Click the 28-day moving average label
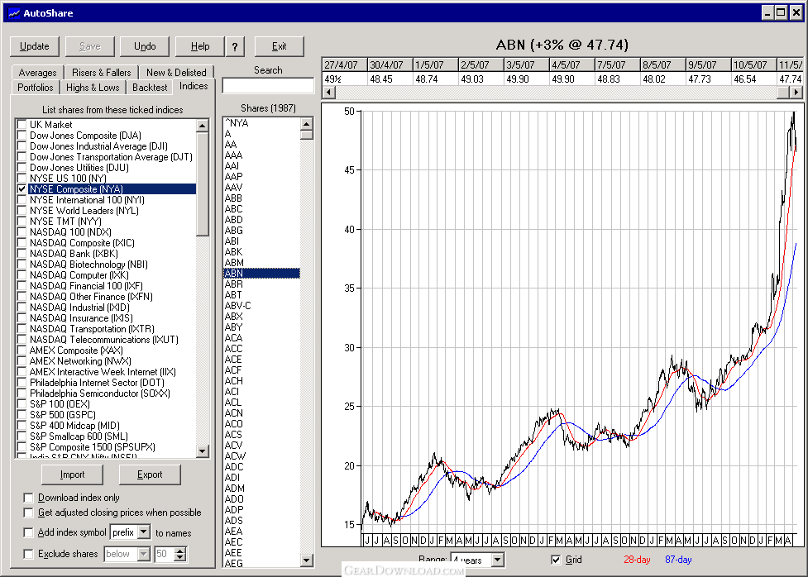Image resolution: width=808 pixels, height=577 pixels. (x=637, y=560)
